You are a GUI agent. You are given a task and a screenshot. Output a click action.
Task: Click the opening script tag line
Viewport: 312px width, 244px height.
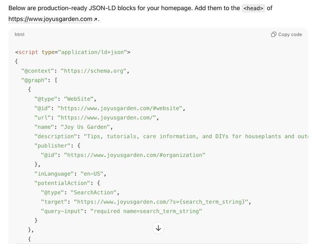click(x=73, y=52)
